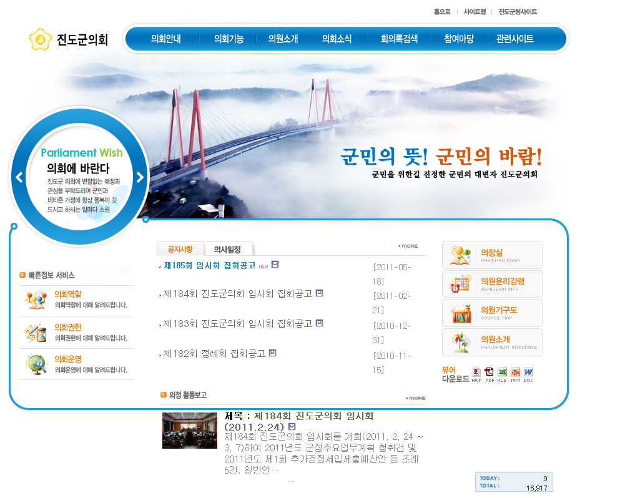The height and width of the screenshot is (498, 620).
Task: Click the HWP viewer download icon
Action: click(x=476, y=372)
